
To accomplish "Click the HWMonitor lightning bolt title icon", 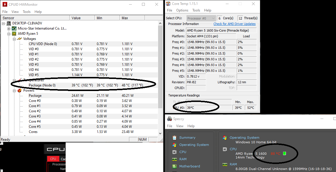I will [x=5, y=4].
